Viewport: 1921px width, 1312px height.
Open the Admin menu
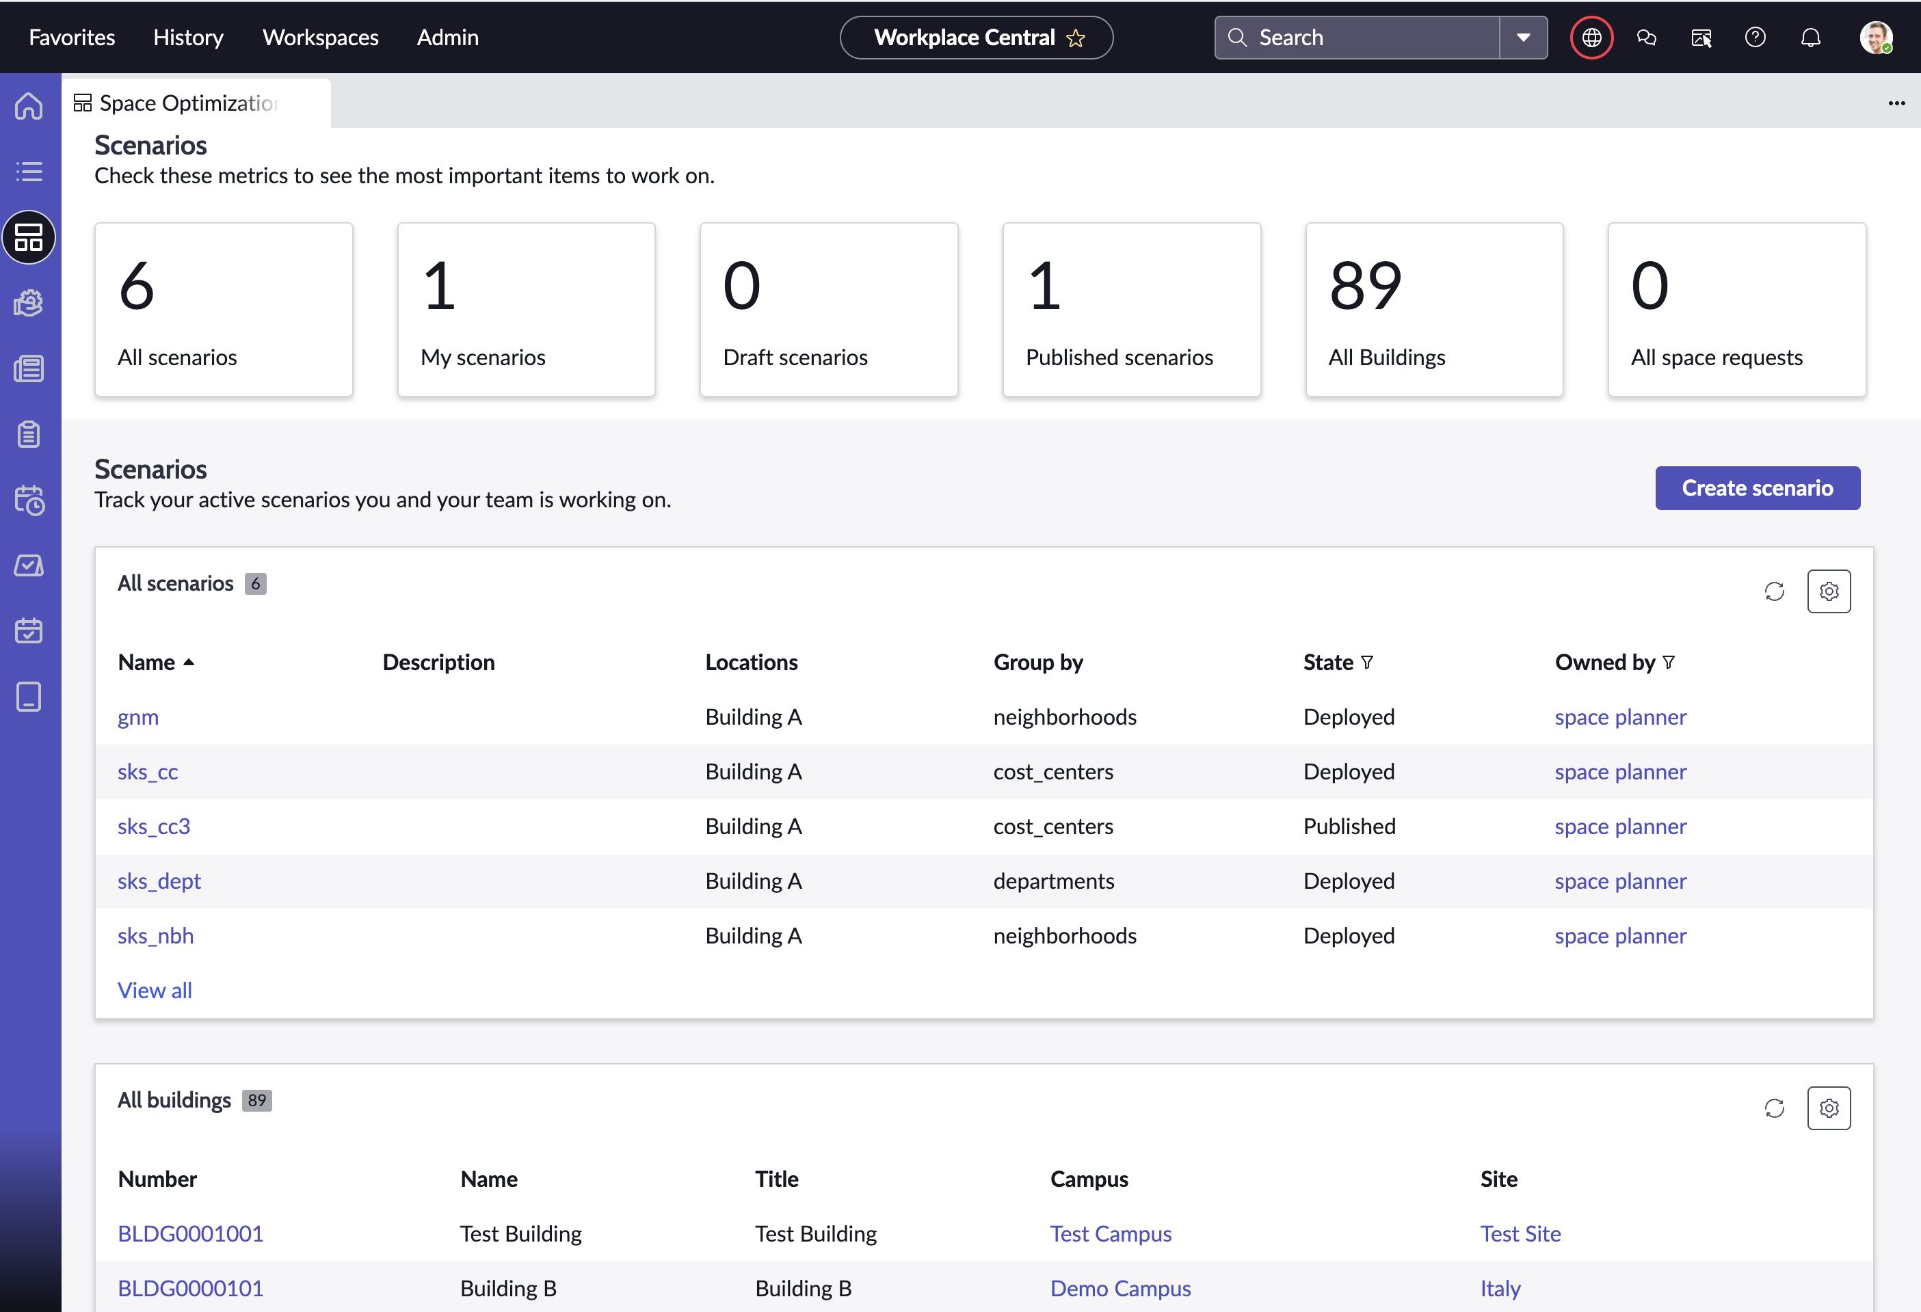(x=447, y=37)
